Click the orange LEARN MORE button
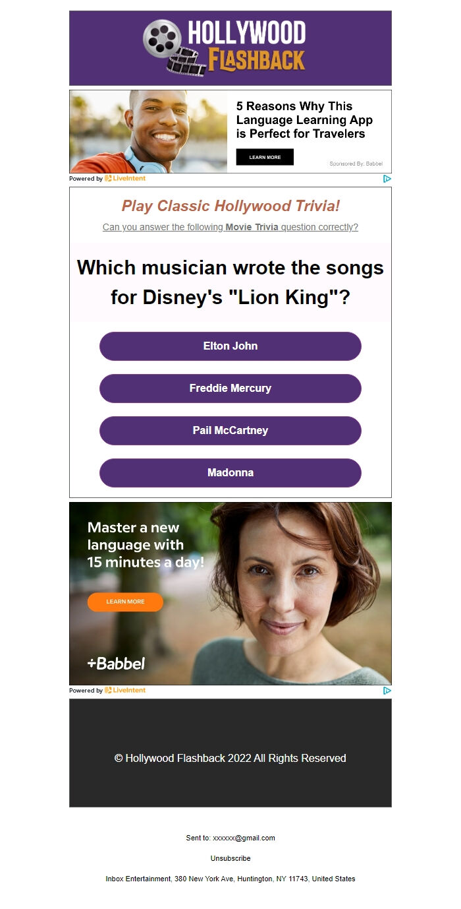The image size is (461, 909). [x=125, y=602]
